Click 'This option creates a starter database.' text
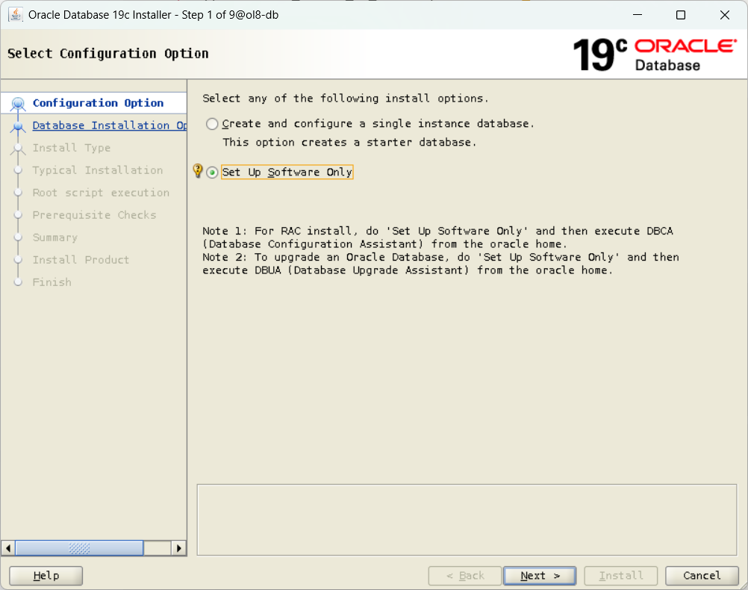The image size is (748, 590). click(349, 142)
